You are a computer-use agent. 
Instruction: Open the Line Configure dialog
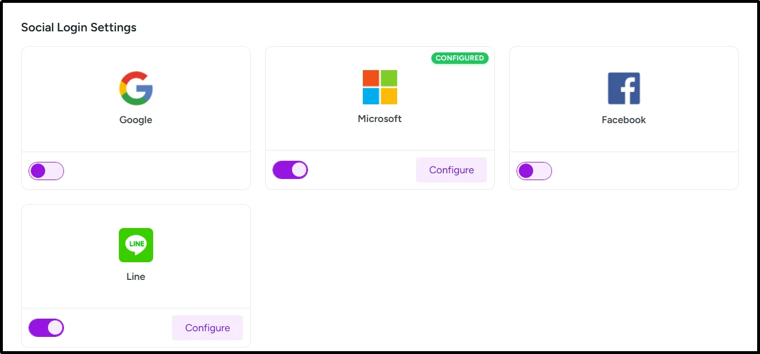point(207,327)
